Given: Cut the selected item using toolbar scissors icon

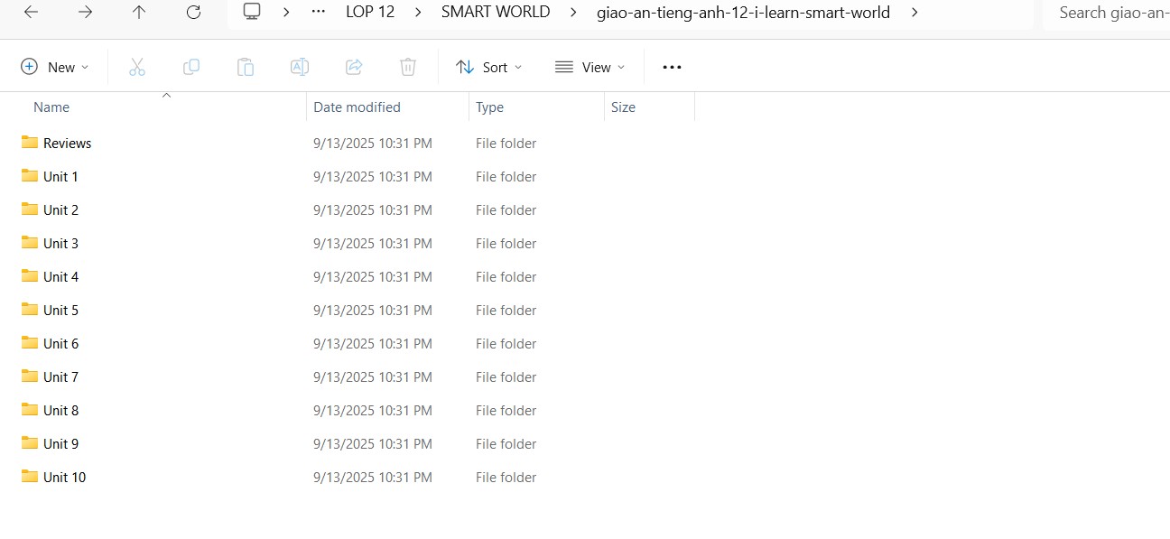Looking at the screenshot, I should pyautogui.click(x=137, y=66).
